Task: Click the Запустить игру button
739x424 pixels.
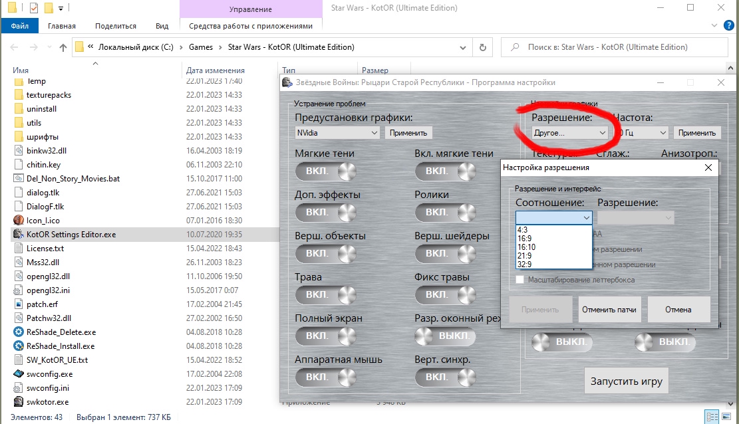Action: 627,381
